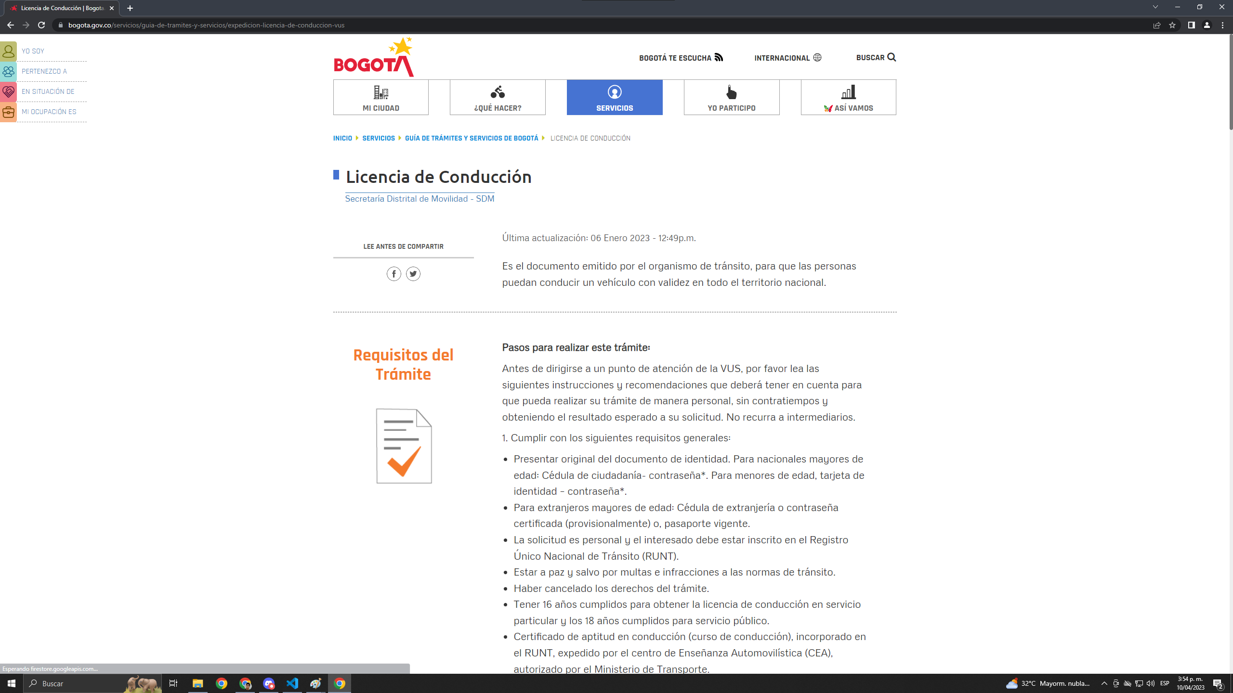Click the INICIO breadcrumb link
The height and width of the screenshot is (693, 1233).
[x=342, y=138]
